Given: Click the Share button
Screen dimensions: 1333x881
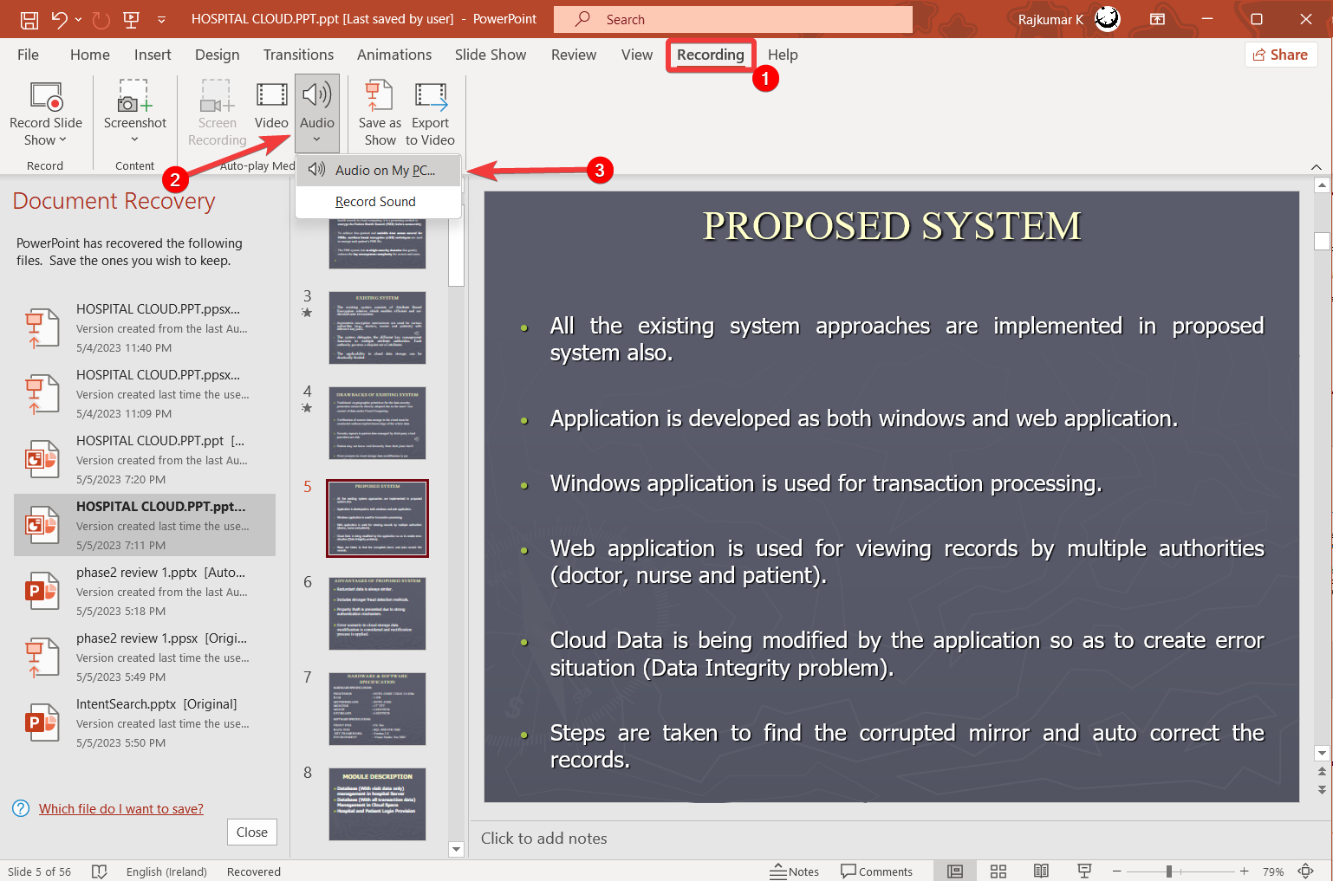Looking at the screenshot, I should pos(1281,55).
